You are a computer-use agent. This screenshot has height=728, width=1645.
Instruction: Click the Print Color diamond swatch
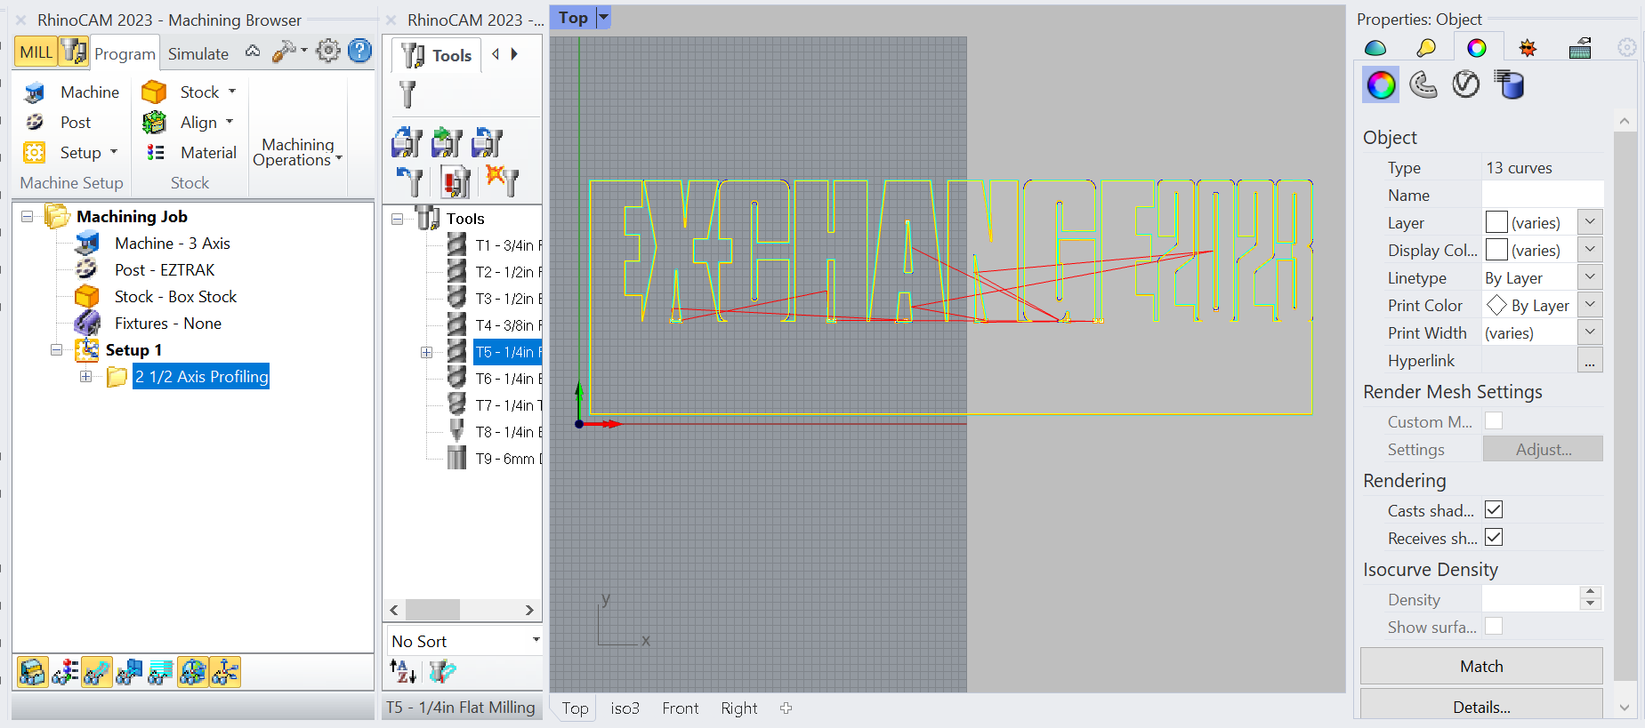pyautogui.click(x=1496, y=305)
